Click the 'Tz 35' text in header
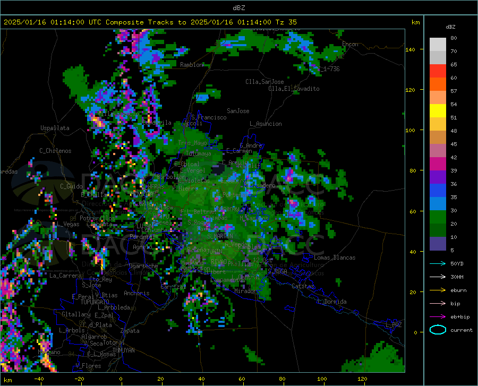Viewport: 478px width, 386px height. click(286, 22)
